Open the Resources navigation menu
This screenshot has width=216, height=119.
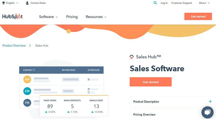(96, 17)
